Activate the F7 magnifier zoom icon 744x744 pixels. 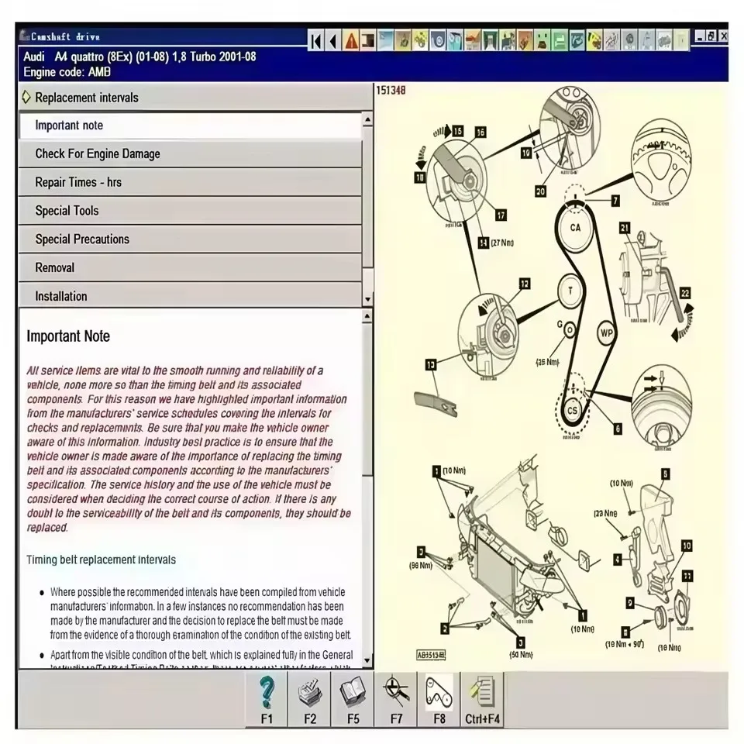pyautogui.click(x=396, y=699)
